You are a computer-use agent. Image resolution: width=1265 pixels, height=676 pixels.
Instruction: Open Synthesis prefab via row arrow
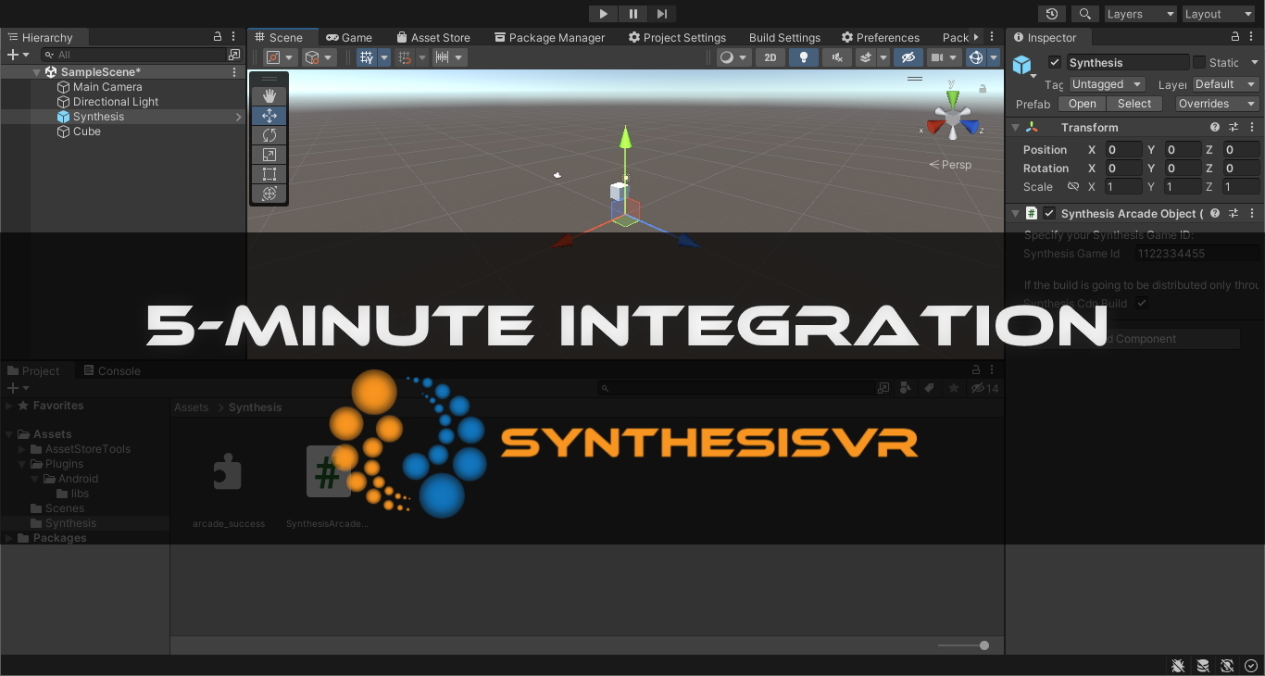tap(238, 117)
